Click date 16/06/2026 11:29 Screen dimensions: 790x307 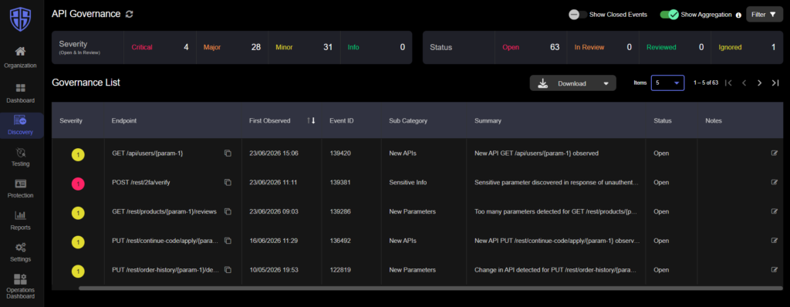pyautogui.click(x=274, y=241)
